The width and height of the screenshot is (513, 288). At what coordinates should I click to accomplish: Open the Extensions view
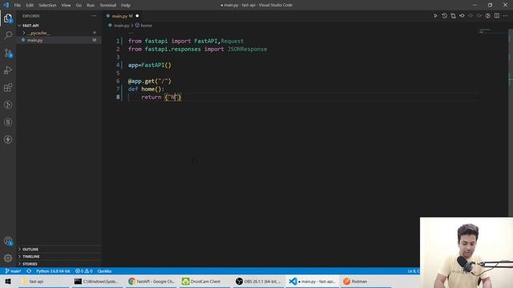tap(8, 87)
